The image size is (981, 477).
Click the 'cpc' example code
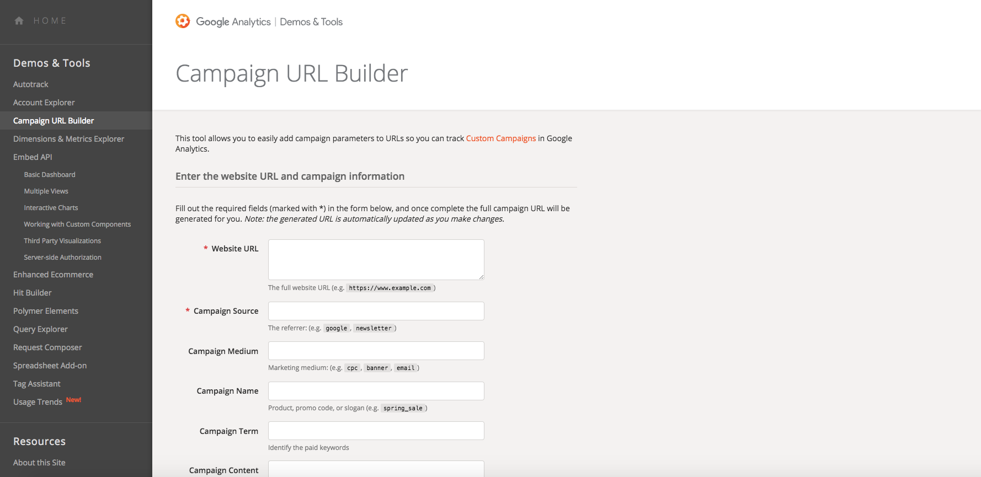pos(353,368)
